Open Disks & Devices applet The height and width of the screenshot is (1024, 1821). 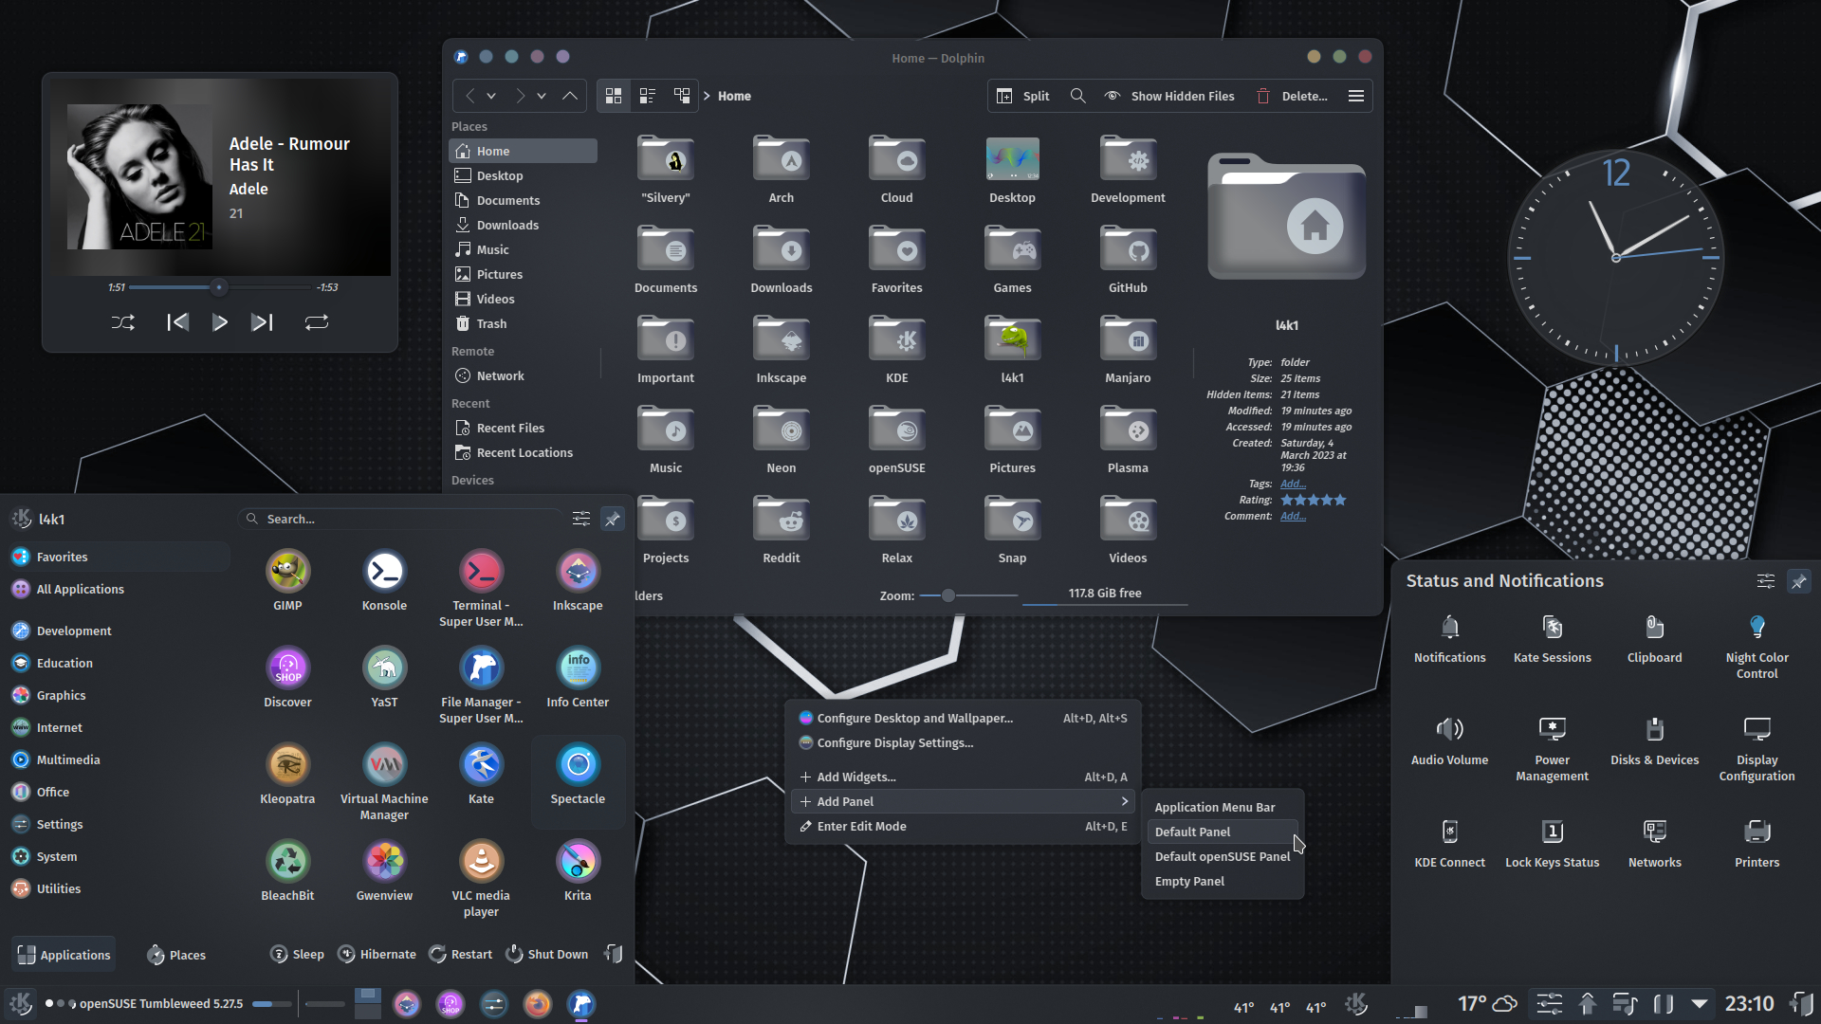[1654, 741]
